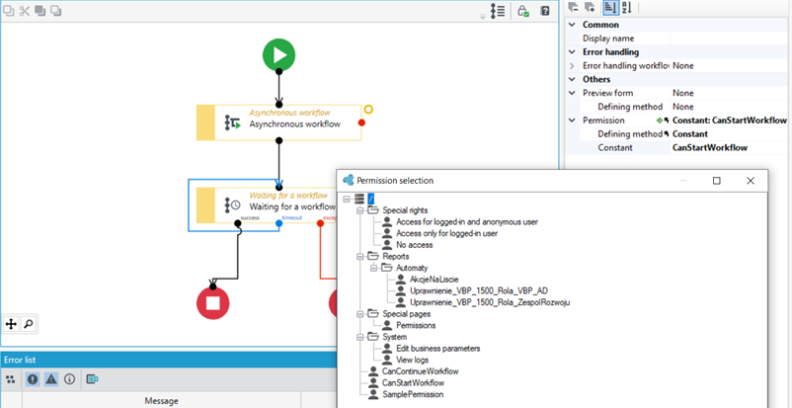Sort properties alphabetically (AZ icon)

[x=626, y=7]
